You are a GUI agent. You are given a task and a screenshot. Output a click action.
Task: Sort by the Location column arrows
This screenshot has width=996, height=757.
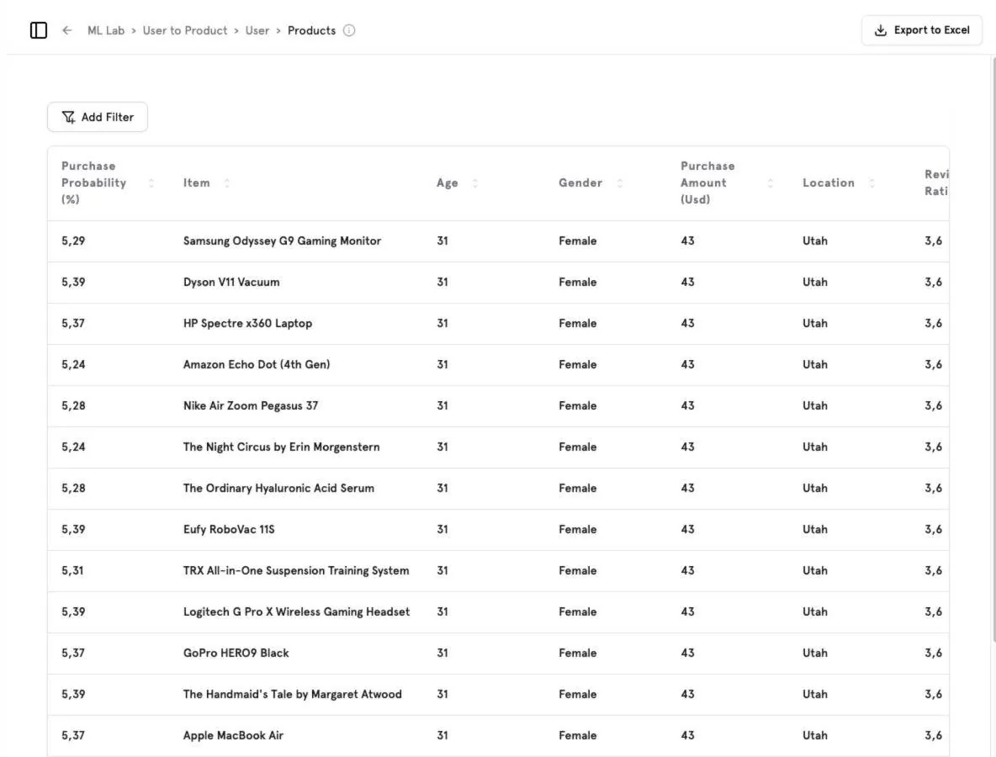coord(872,183)
